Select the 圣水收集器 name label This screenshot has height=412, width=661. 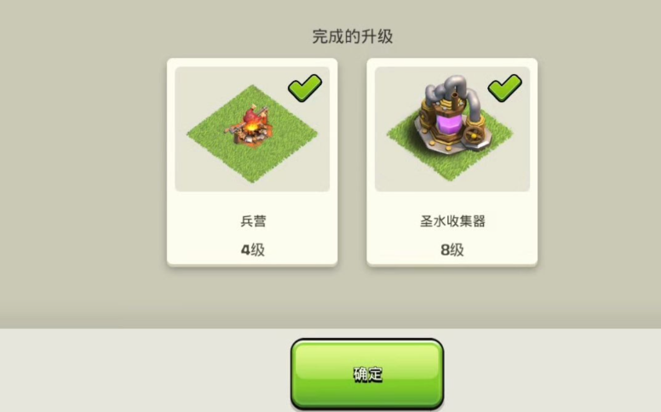[452, 221]
